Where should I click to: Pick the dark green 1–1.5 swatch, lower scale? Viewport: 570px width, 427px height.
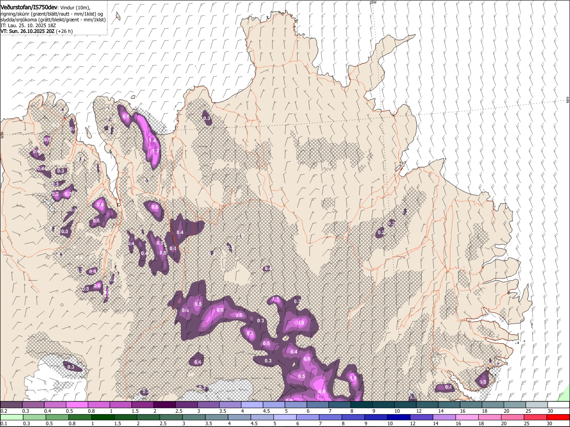pos(102,417)
